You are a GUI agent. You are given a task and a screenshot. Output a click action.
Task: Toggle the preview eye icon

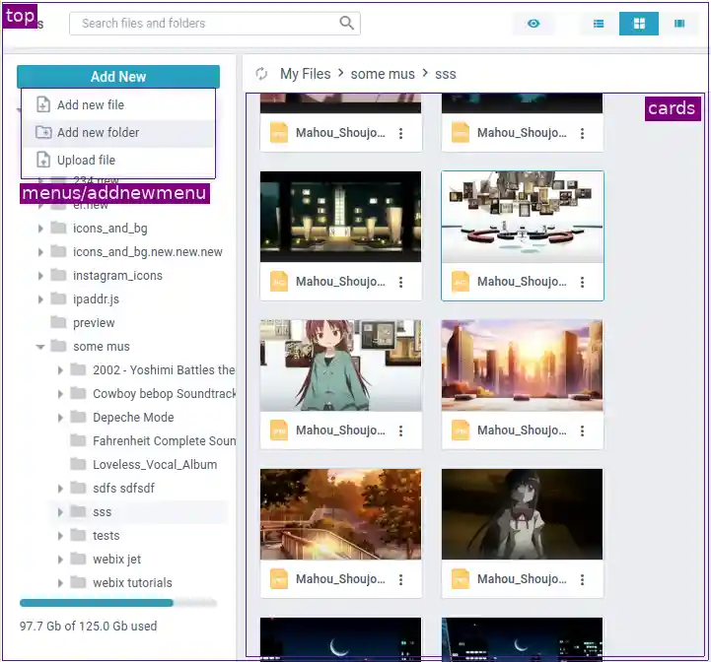point(533,24)
